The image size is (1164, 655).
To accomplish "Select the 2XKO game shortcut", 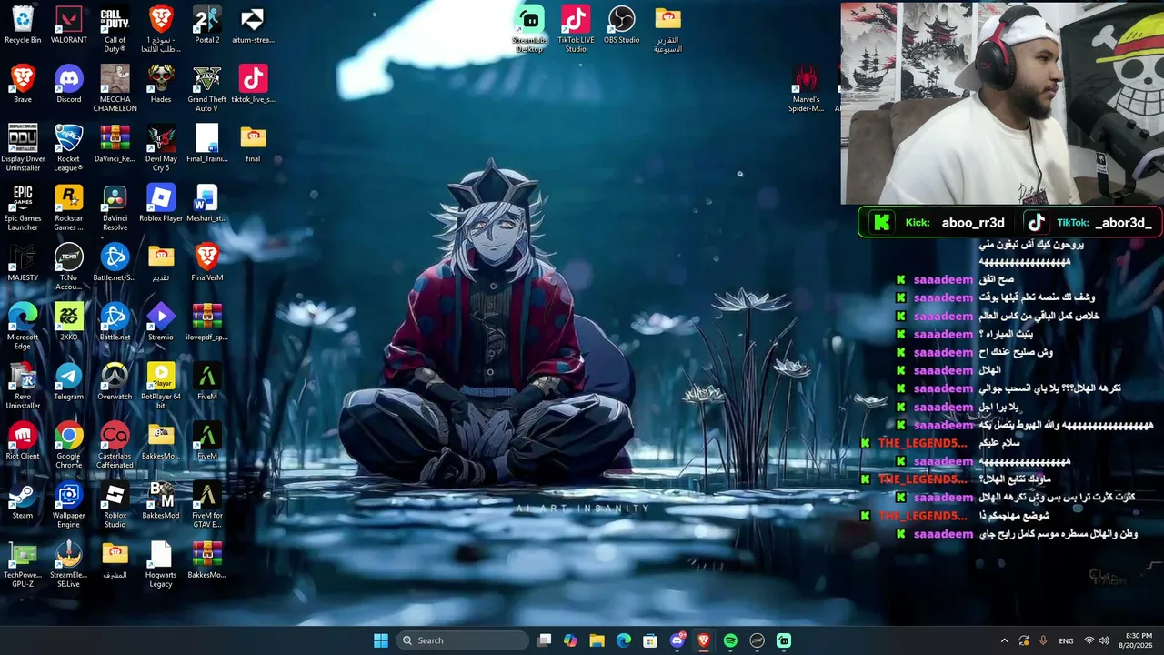I will click(69, 321).
